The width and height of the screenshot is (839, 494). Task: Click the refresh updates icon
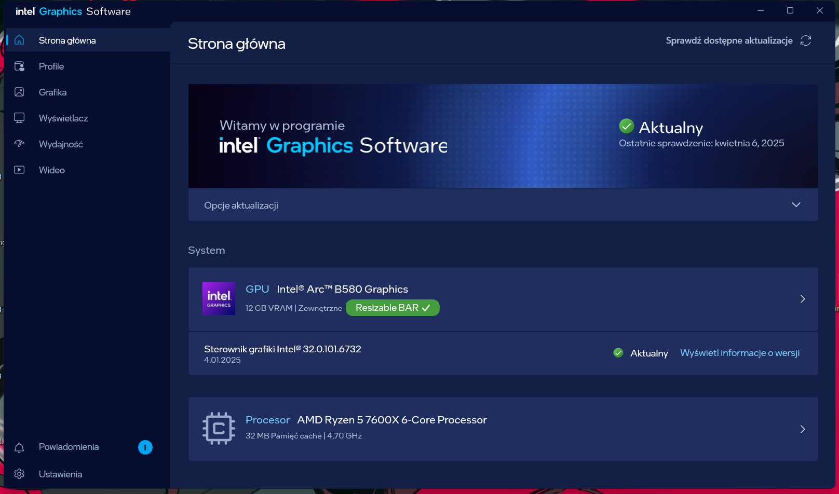click(806, 40)
